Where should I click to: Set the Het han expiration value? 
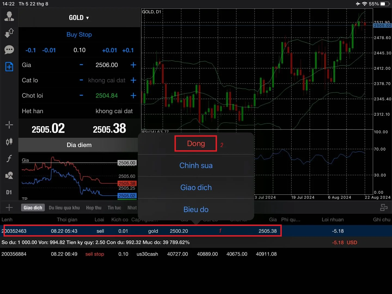pos(114,111)
